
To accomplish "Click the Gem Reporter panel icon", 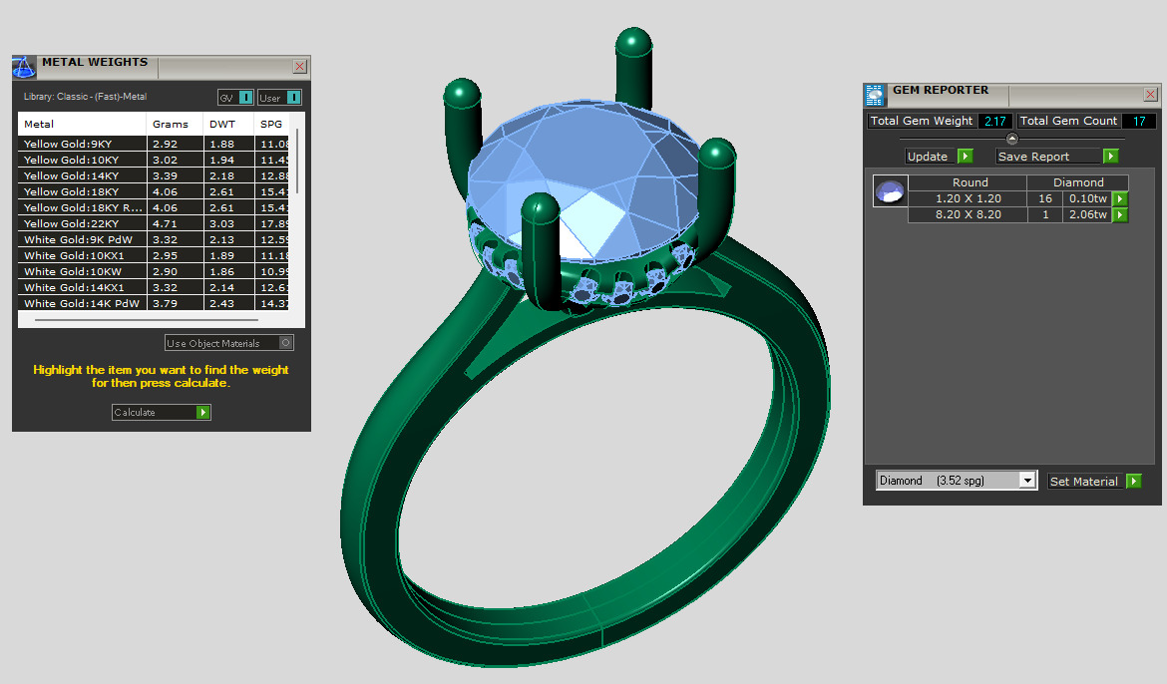I will [875, 96].
